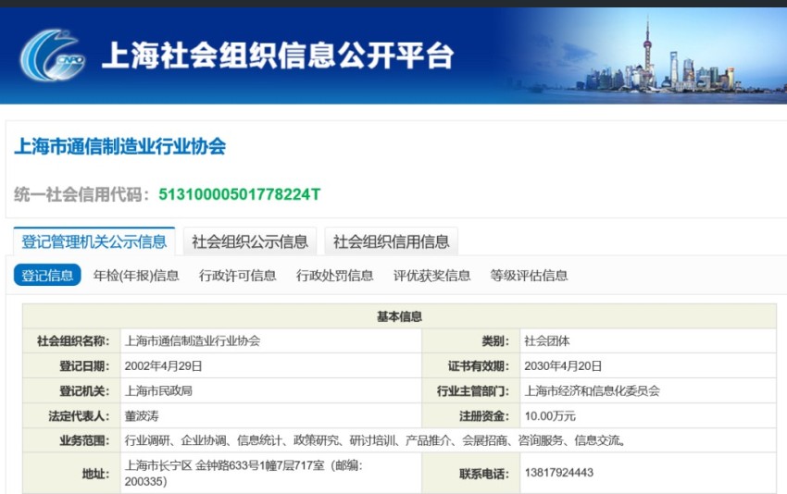The width and height of the screenshot is (787, 494).
Task: Click the 上海社会组织信息公开平台 banner title
Action: 278,56
